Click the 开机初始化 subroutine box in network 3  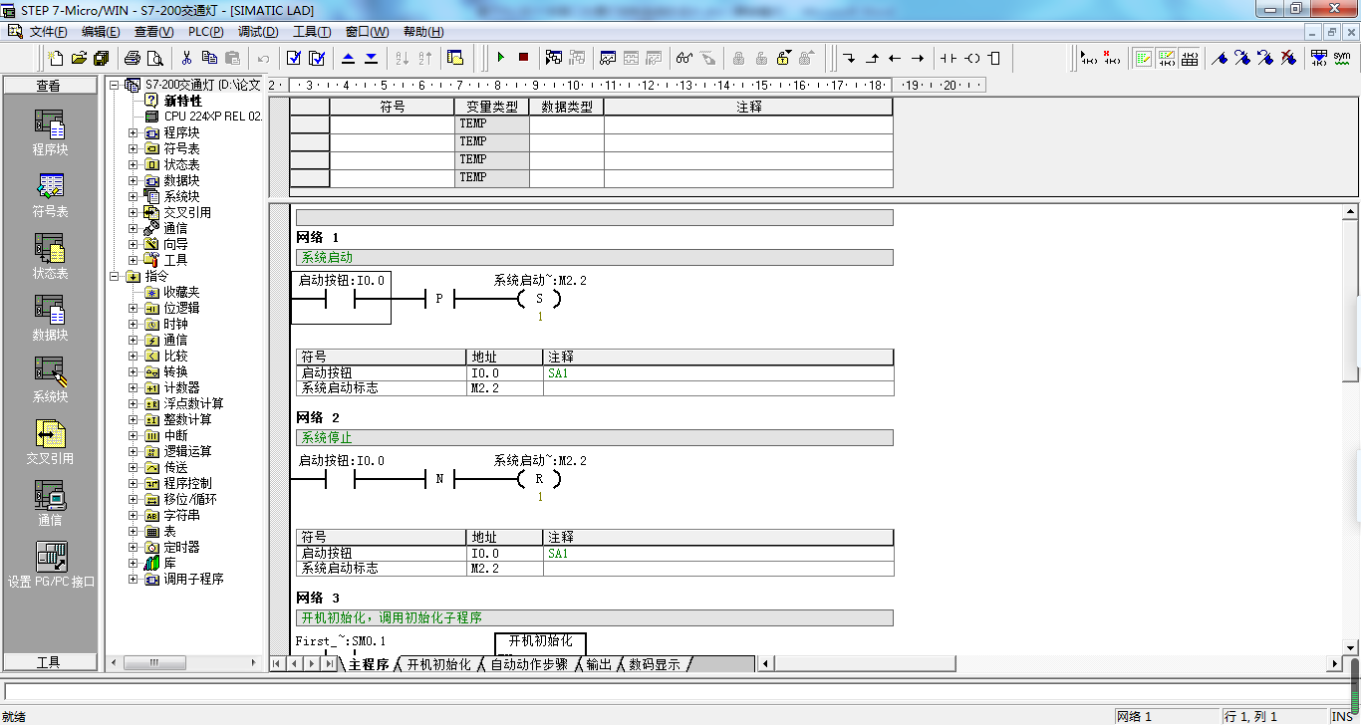(x=540, y=643)
